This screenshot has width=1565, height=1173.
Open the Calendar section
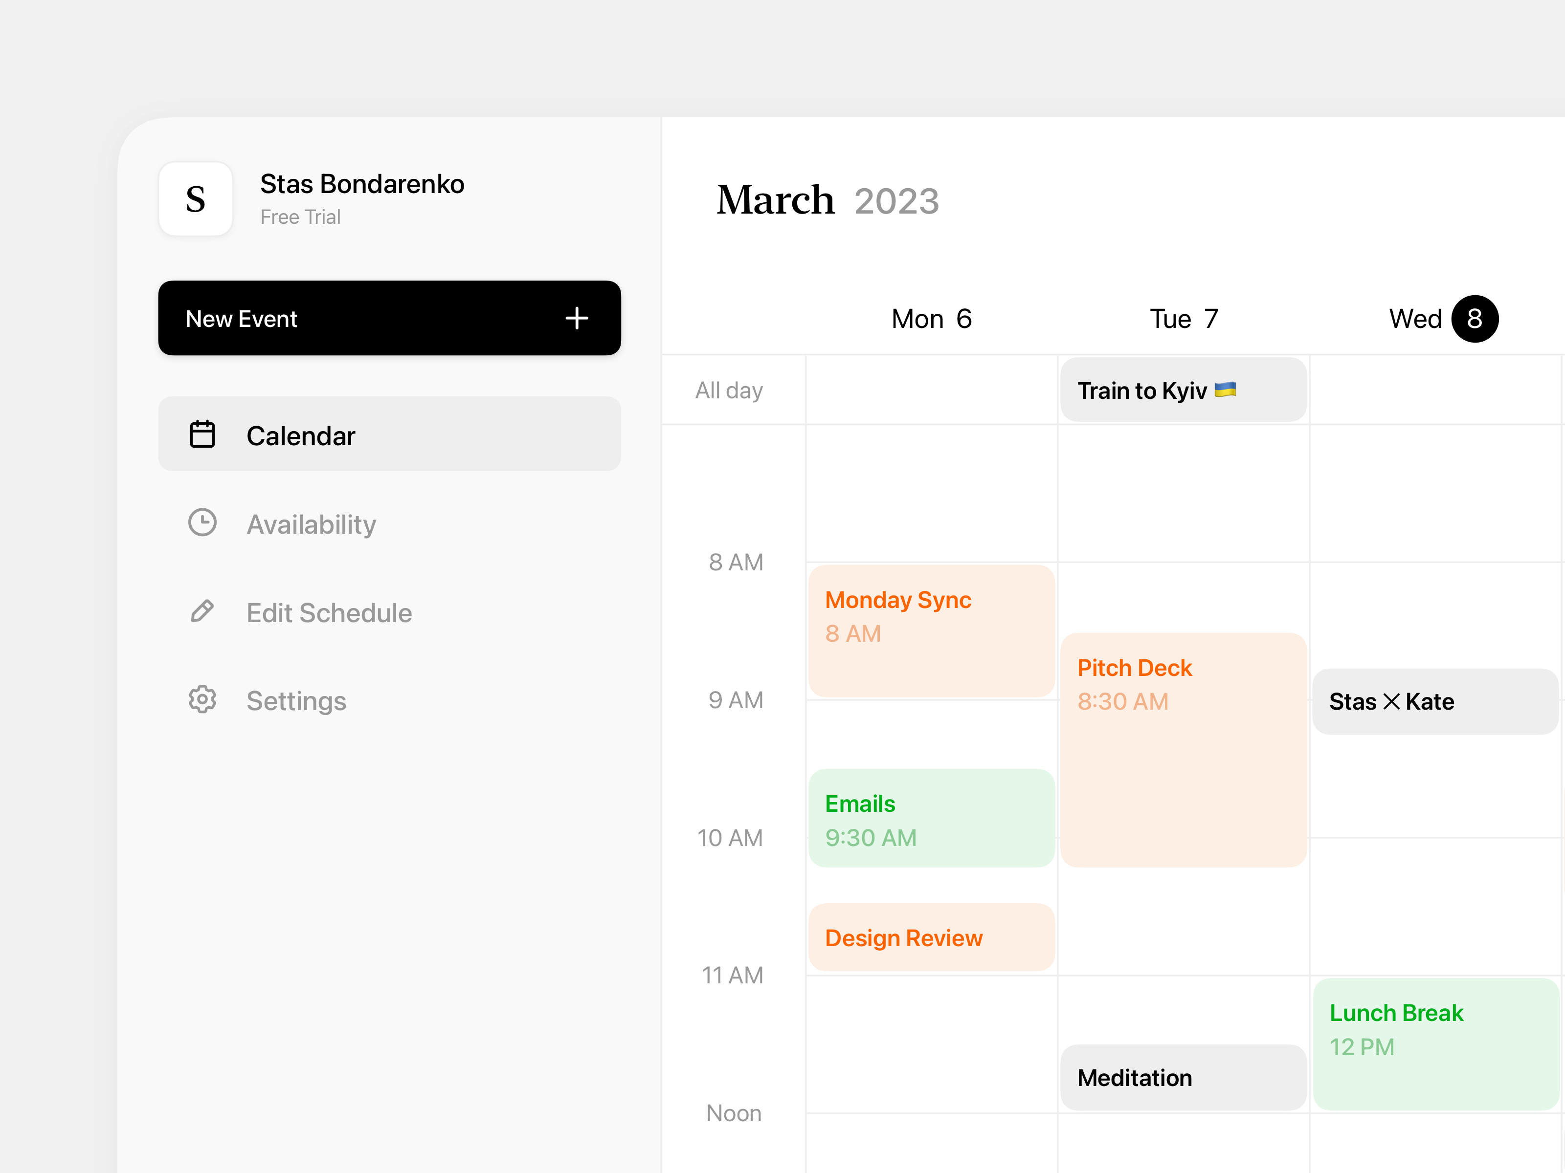(x=301, y=435)
